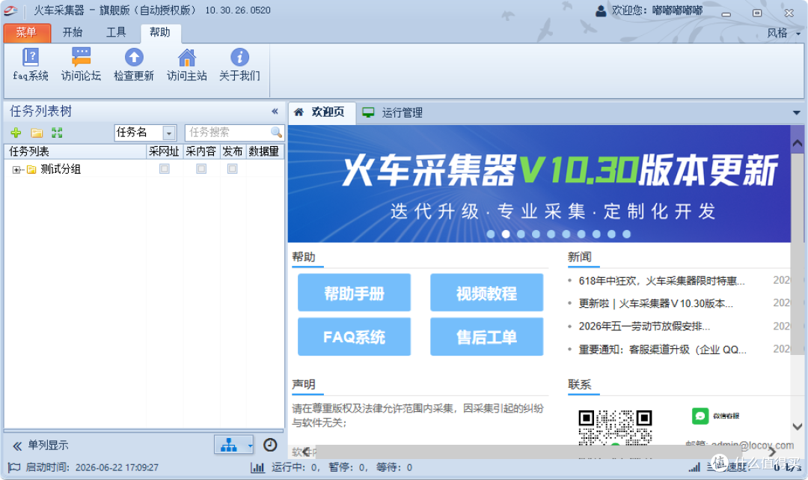
Task: Open the 更新啦 V10.30版本 news link
Action: (655, 304)
